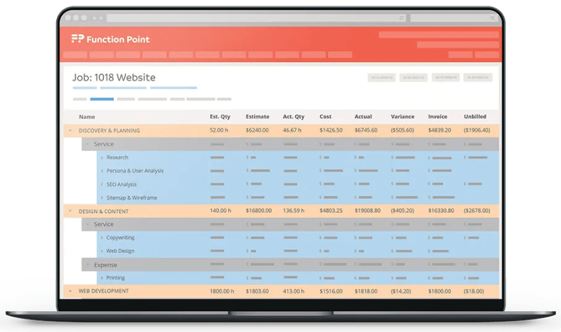Click the 413.00 h actual quantity
Screen dimensions: 561x332
(x=293, y=291)
